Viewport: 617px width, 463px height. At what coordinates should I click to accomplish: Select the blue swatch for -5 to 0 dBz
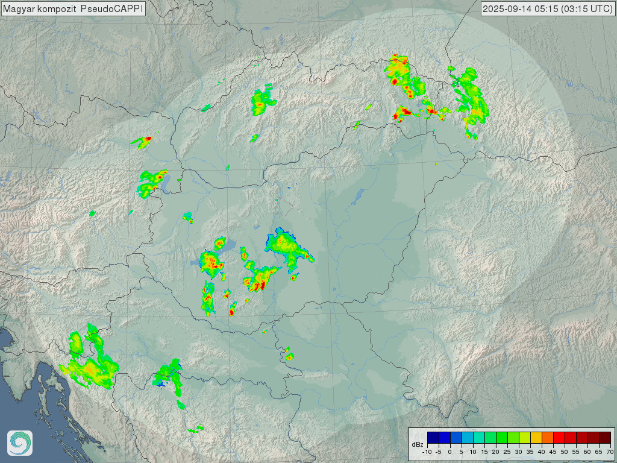(x=445, y=438)
